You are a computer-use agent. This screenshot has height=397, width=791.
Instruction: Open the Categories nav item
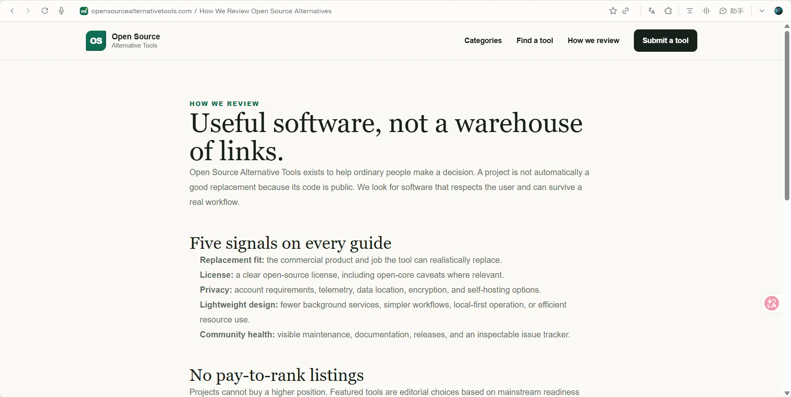click(483, 41)
